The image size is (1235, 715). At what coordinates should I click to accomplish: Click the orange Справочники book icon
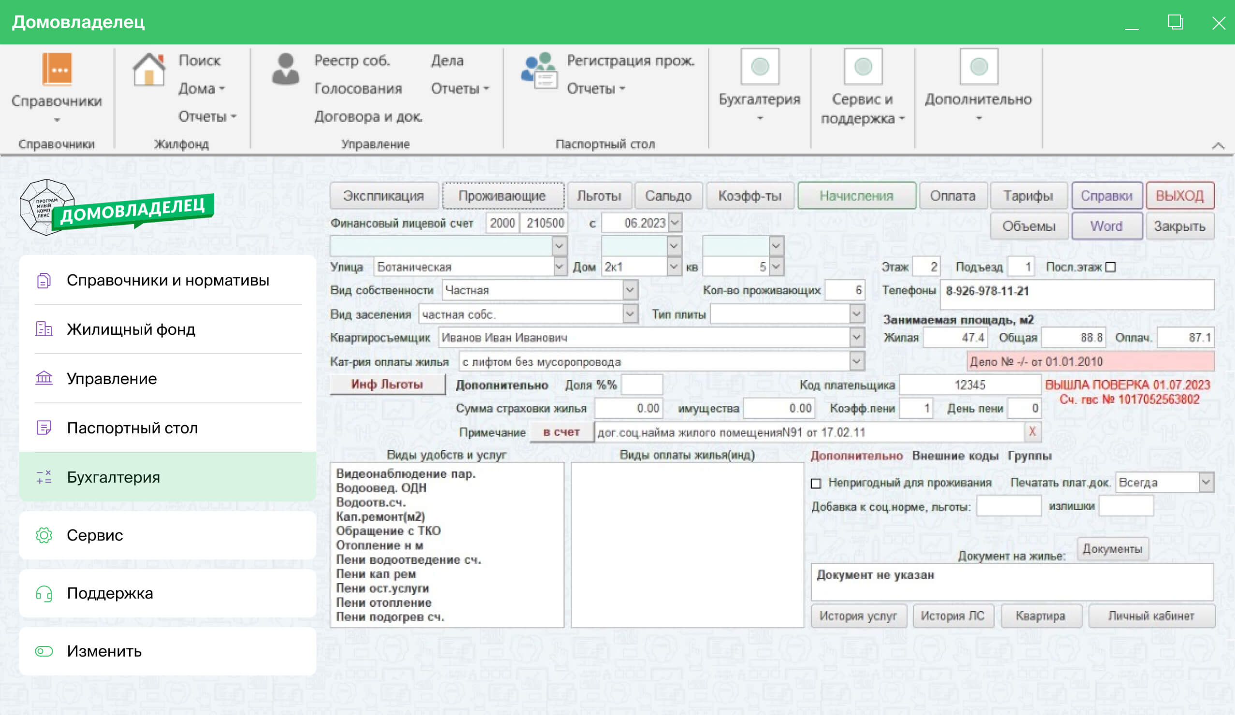[57, 69]
